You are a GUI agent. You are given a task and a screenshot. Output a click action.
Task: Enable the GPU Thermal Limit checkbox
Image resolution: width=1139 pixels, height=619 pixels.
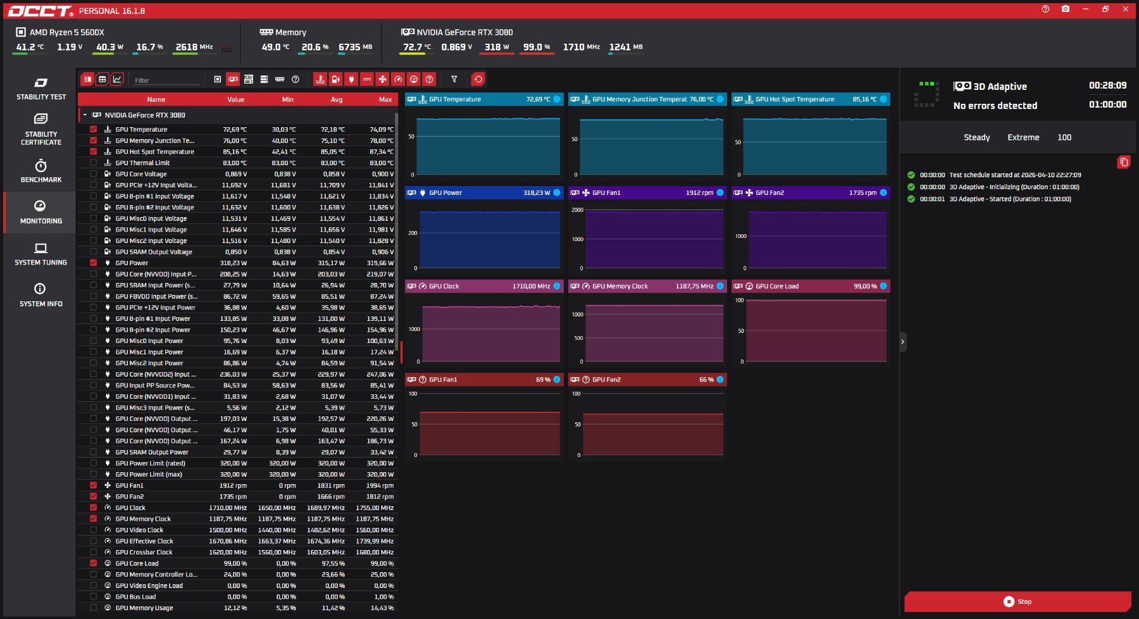click(x=93, y=163)
